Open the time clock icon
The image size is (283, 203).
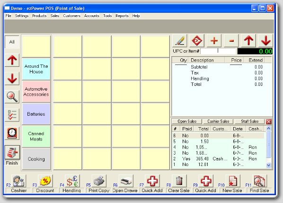click(12, 133)
